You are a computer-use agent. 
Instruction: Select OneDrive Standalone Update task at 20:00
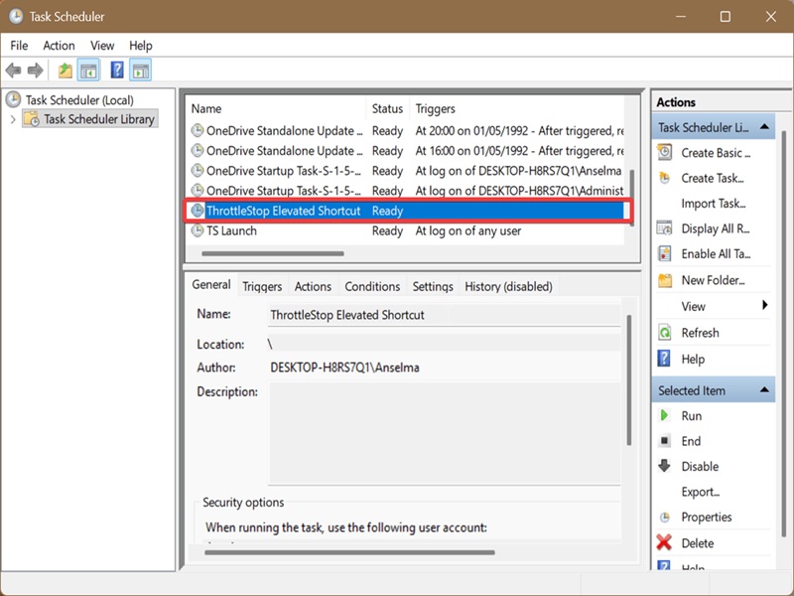coord(405,131)
